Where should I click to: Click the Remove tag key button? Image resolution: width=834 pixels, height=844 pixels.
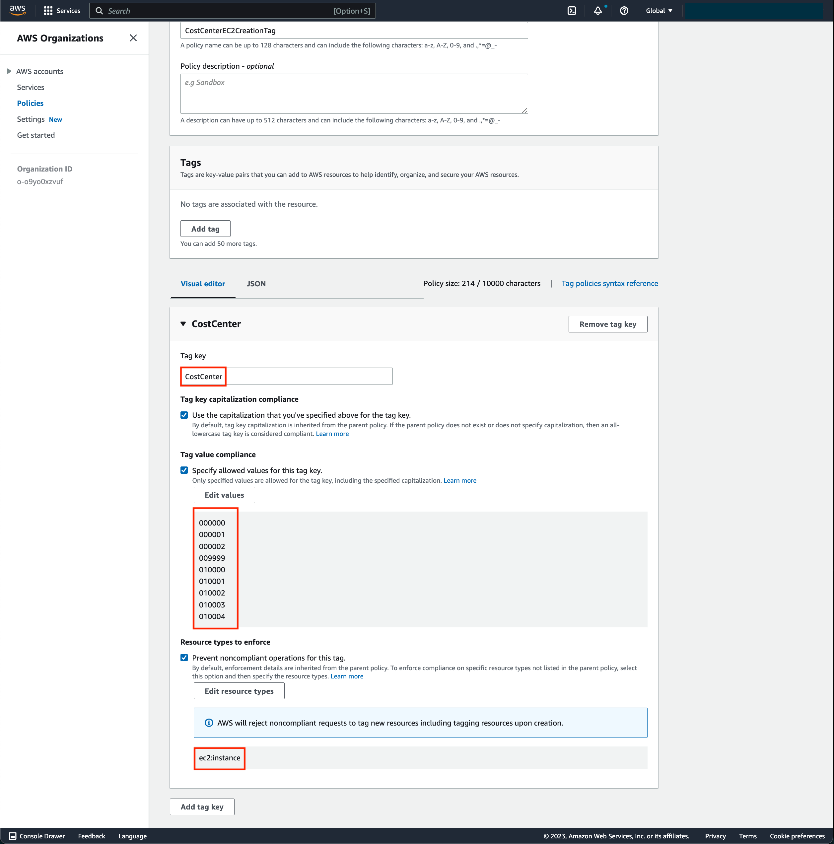click(x=607, y=324)
